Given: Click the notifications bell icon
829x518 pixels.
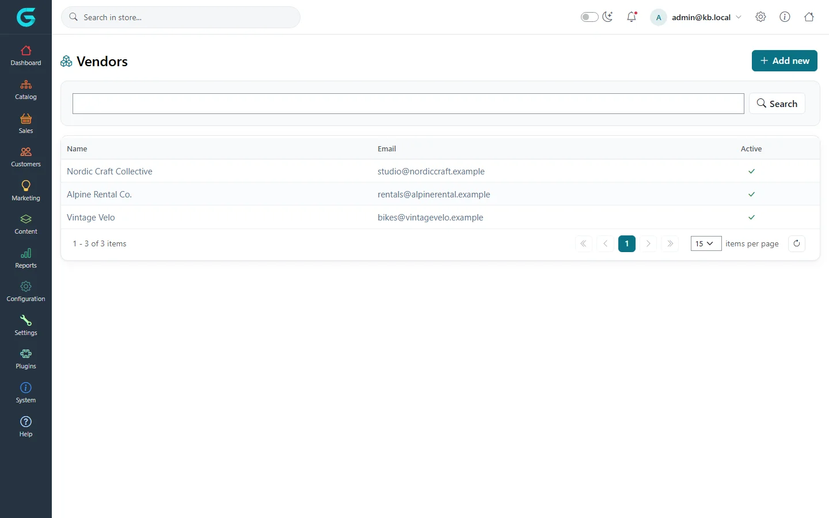Looking at the screenshot, I should 632,17.
